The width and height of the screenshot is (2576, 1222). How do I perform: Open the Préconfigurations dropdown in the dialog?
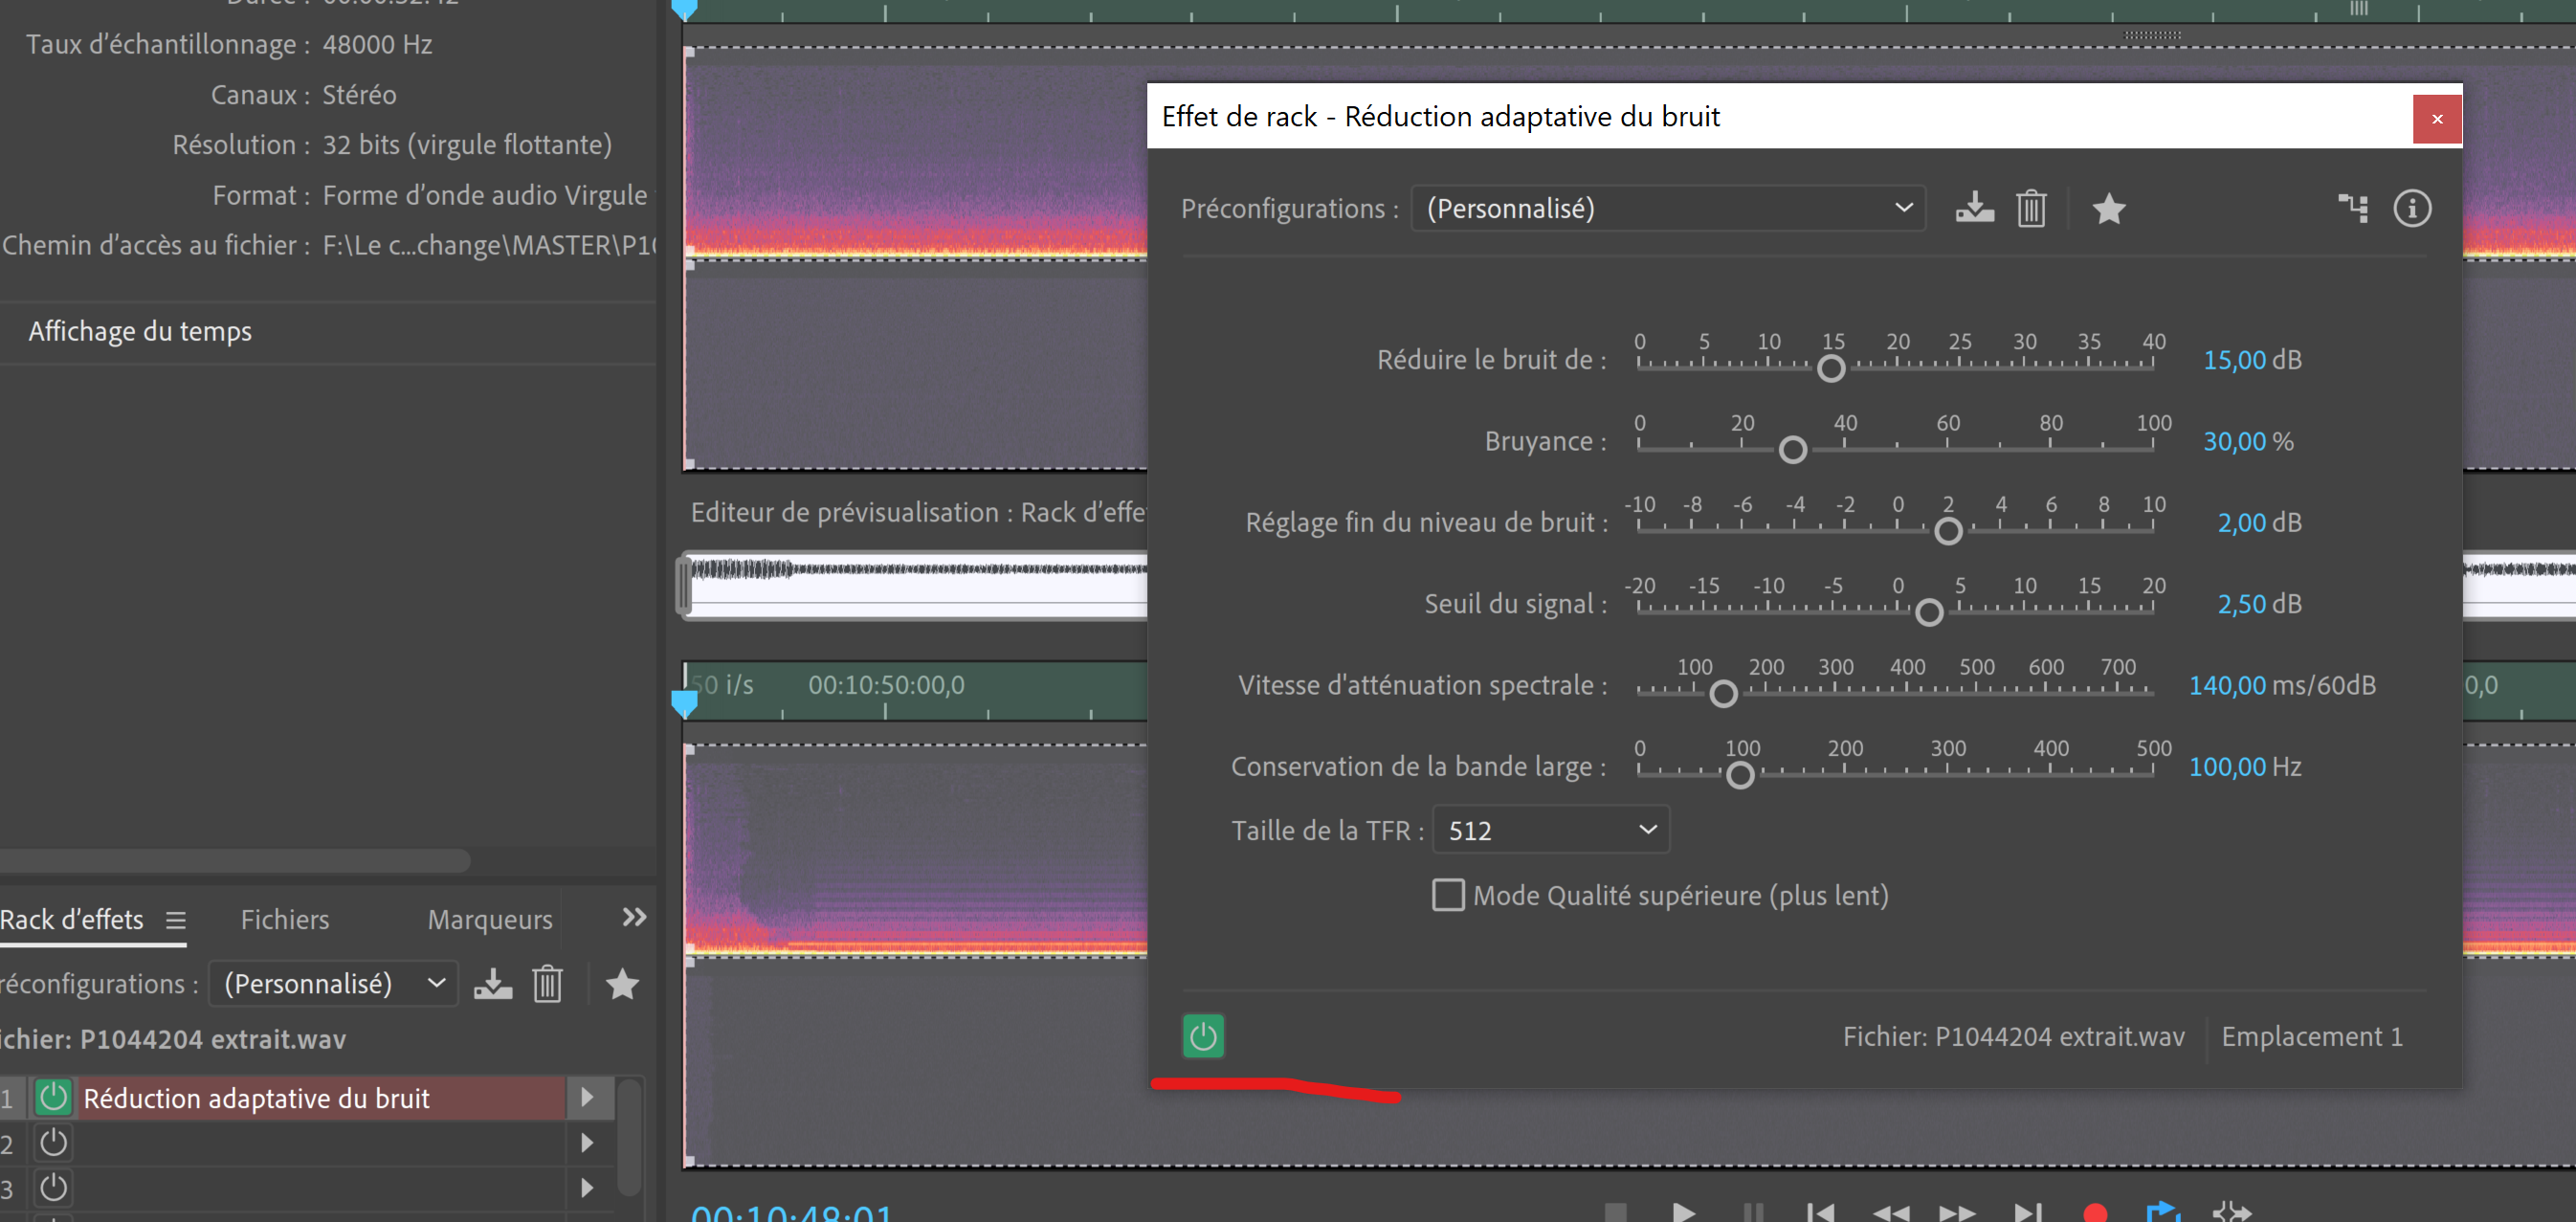[x=1668, y=208]
